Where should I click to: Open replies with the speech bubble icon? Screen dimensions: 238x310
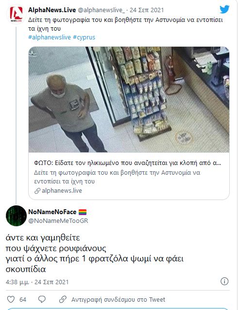coord(42,299)
